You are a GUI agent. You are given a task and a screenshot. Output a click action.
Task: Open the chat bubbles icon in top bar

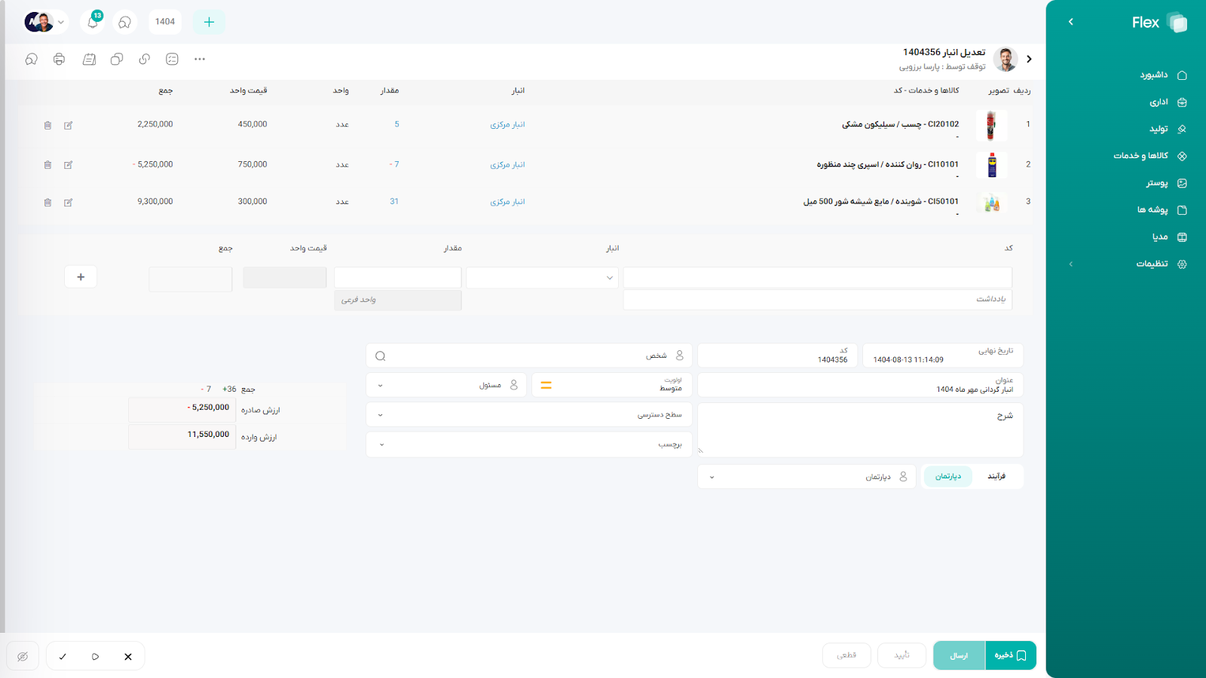pyautogui.click(x=125, y=22)
